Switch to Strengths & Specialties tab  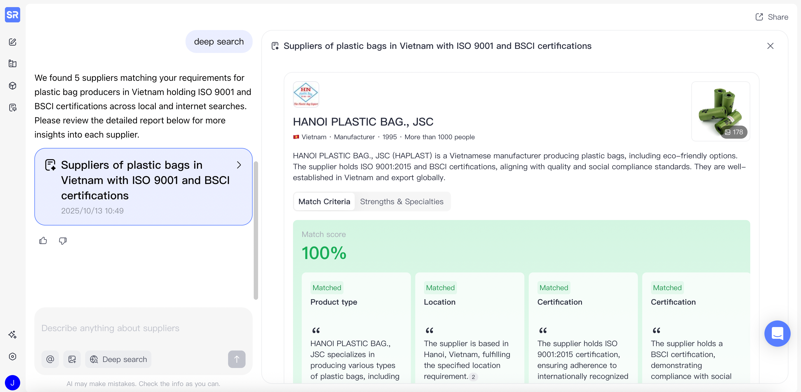[401, 202]
